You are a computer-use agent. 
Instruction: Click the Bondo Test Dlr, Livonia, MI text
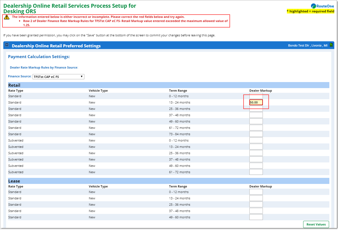[308, 45]
